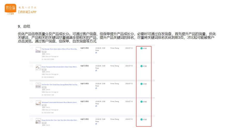Open Empty Transparent Borosilicate 22mm Glass Tubes link

click(60, 67)
